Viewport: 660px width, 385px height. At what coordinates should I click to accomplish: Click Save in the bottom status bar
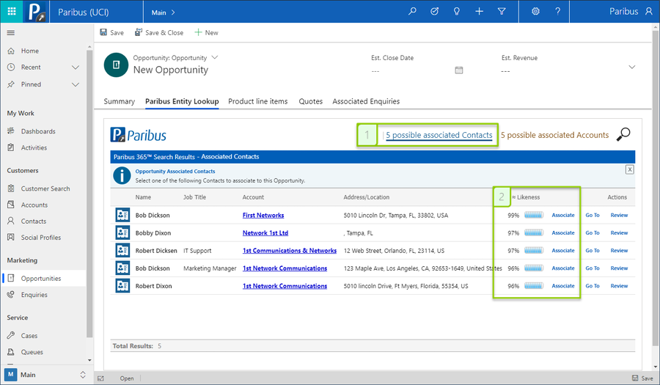pos(642,378)
